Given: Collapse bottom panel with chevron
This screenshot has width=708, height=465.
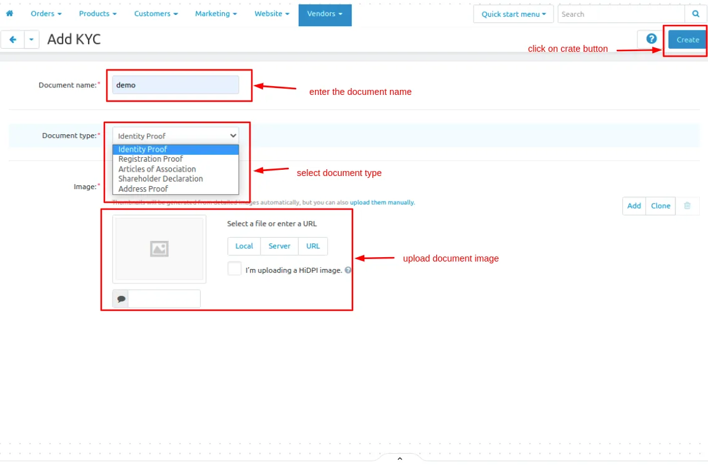Looking at the screenshot, I should tap(399, 459).
